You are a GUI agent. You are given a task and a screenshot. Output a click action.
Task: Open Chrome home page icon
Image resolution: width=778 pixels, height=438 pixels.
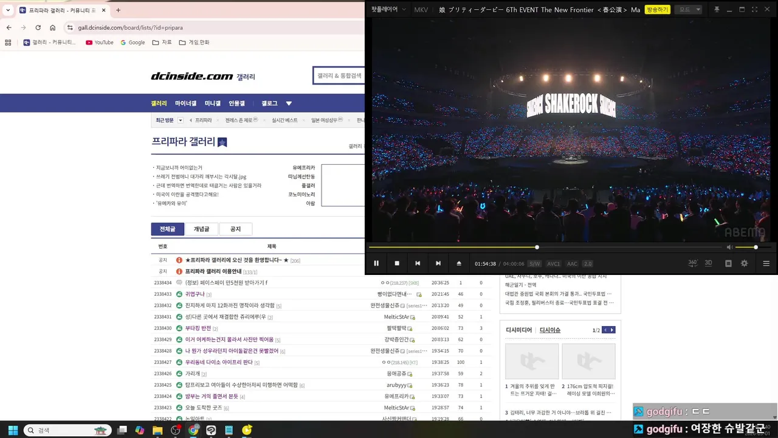click(x=52, y=27)
